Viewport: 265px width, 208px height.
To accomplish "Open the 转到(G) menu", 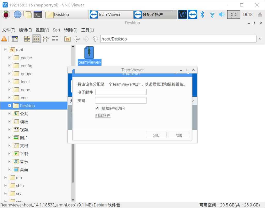I will [x=71, y=30].
